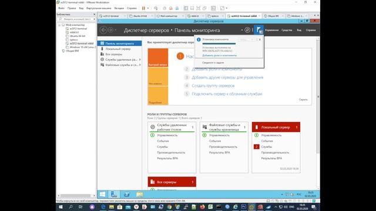
Task: Go back in Server Manager
Action: coord(103,30)
